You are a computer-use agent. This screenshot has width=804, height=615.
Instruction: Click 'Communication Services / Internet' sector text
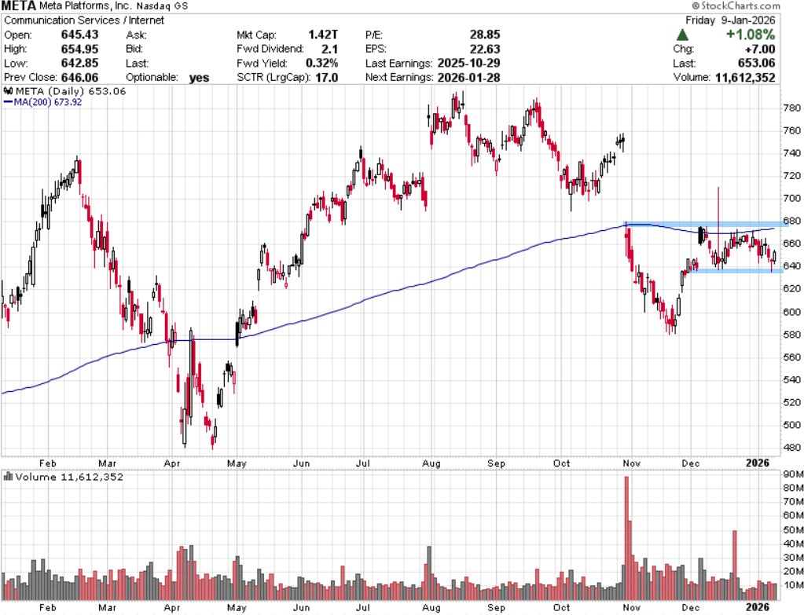(x=84, y=20)
